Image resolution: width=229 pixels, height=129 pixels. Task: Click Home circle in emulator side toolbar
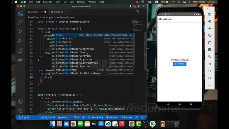(209, 71)
